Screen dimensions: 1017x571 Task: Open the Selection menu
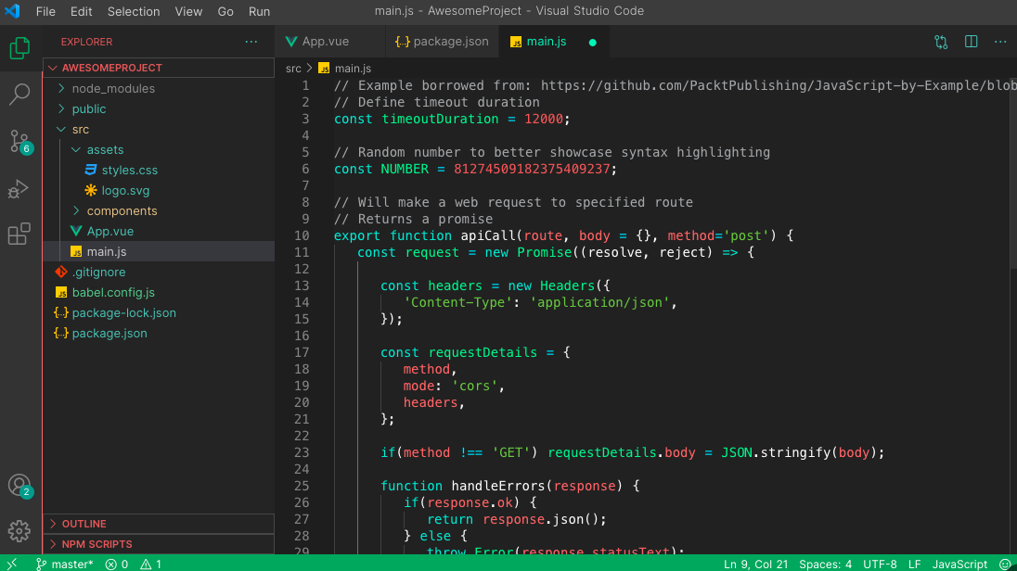[x=134, y=11]
